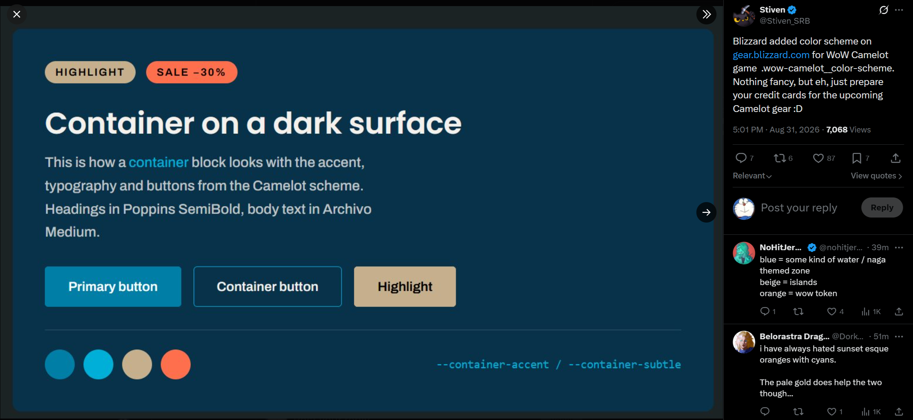Image resolution: width=913 pixels, height=420 pixels.
Task: Repost NoHitJer's comment
Action: click(798, 311)
